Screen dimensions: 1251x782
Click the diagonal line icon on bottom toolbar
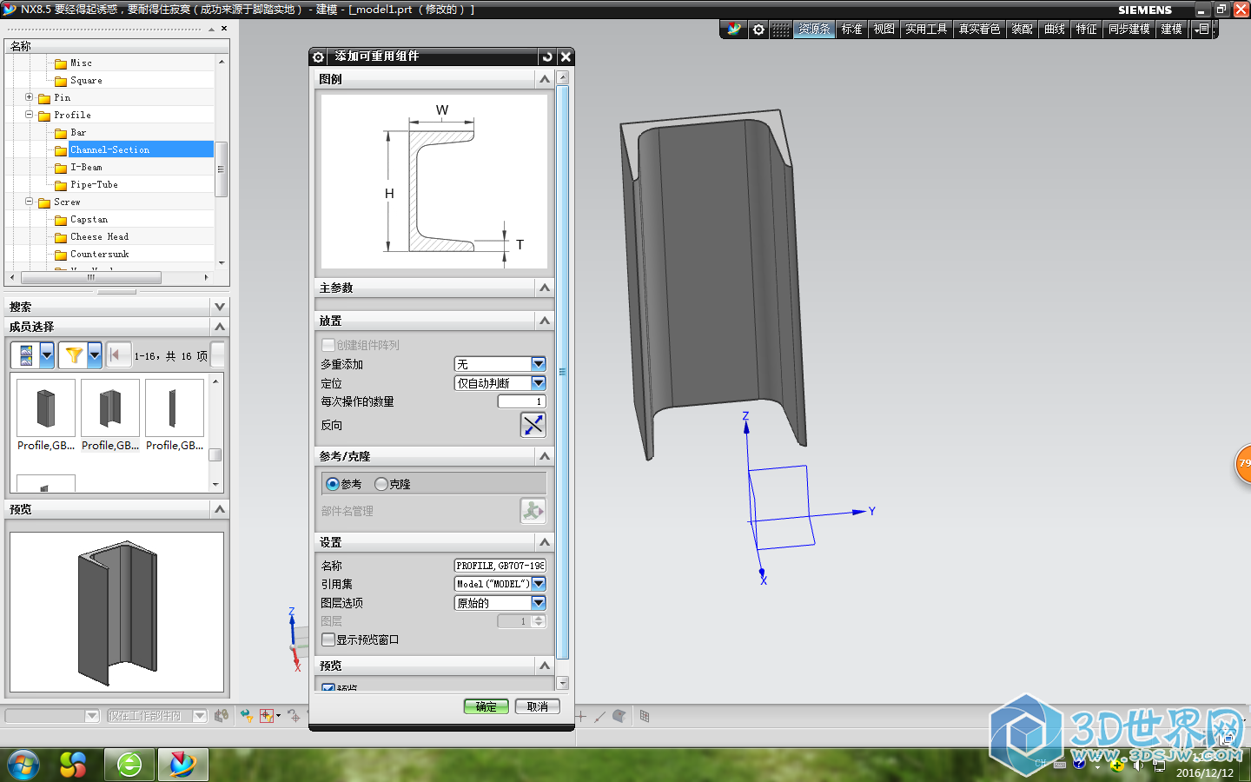click(600, 716)
